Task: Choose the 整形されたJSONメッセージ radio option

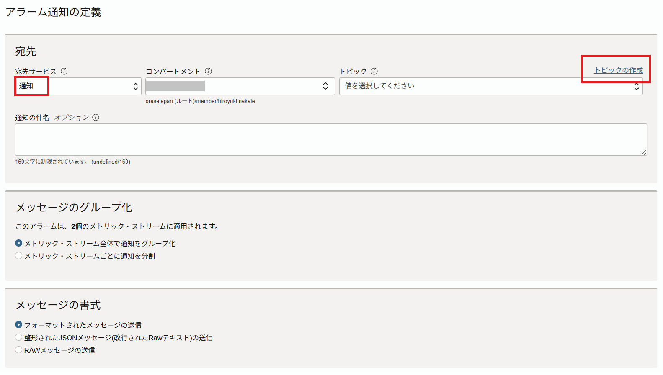Action: [19, 337]
